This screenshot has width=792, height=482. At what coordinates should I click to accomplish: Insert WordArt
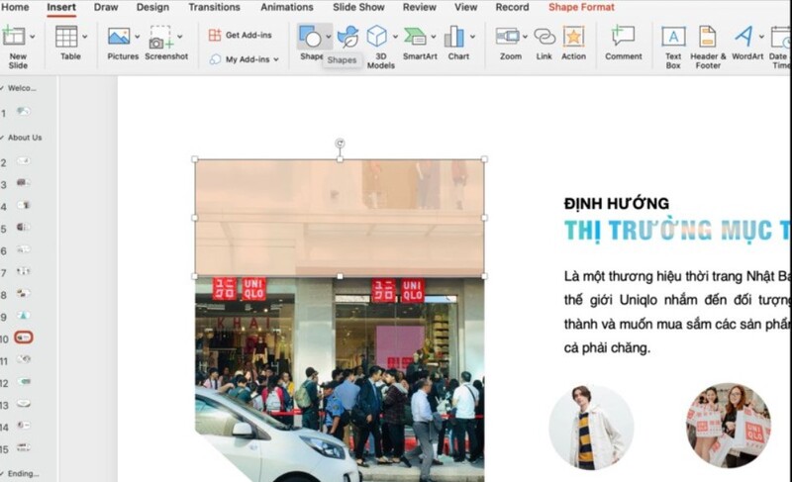point(743,37)
